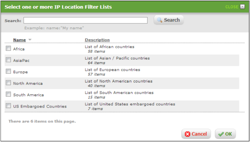Viewport: 250px width, 142px height.
Task: Enable the Europe filter list checkbox
Action: [x=8, y=71]
